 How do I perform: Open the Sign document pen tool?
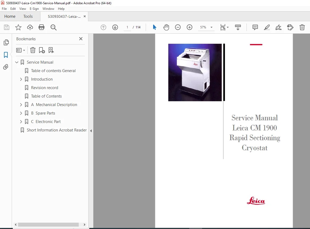pyautogui.click(x=279, y=27)
